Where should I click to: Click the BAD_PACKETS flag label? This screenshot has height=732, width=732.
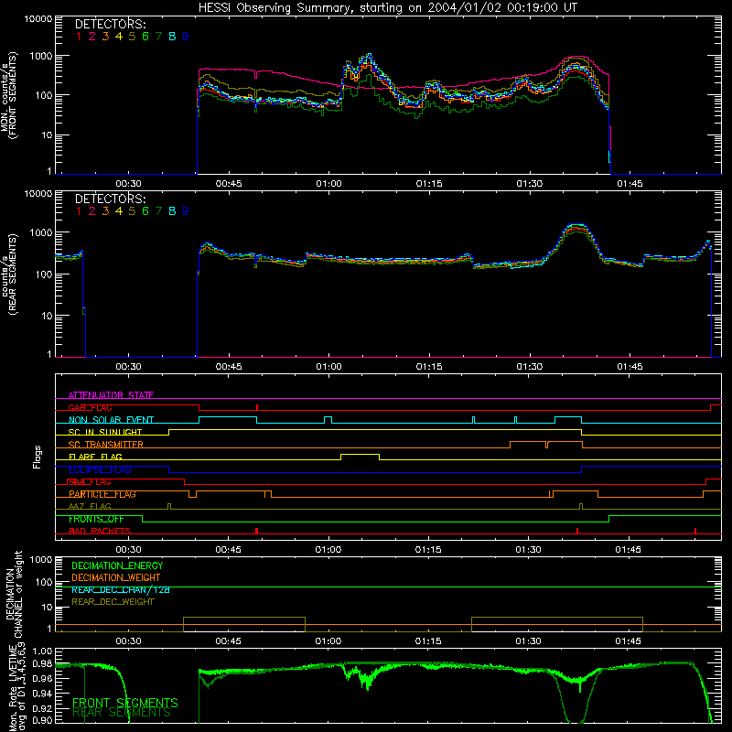(x=100, y=531)
